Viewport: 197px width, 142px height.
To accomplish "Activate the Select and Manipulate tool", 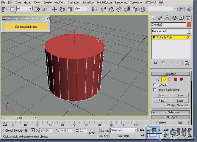I will (45, 10).
